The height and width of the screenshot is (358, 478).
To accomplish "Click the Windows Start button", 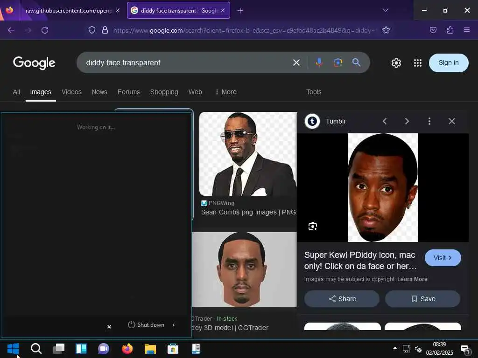I will (x=13, y=349).
